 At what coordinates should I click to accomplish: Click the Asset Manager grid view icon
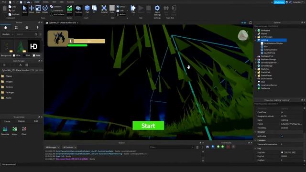pyautogui.click(x=27, y=65)
